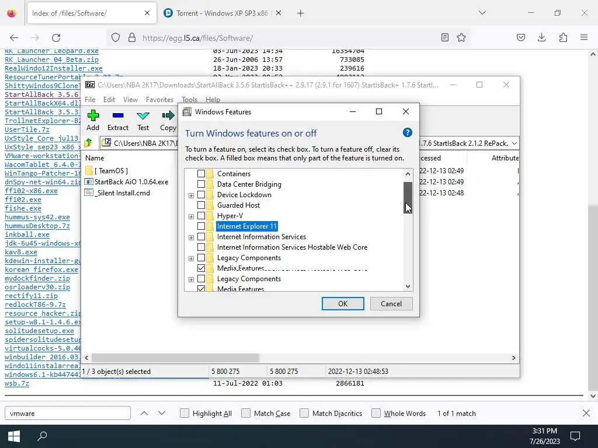Select _Silent Install.cmd in 7-Zip
The width and height of the screenshot is (598, 448).
coord(122,192)
